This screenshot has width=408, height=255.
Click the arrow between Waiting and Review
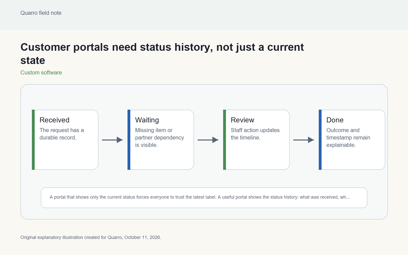pyautogui.click(x=208, y=140)
